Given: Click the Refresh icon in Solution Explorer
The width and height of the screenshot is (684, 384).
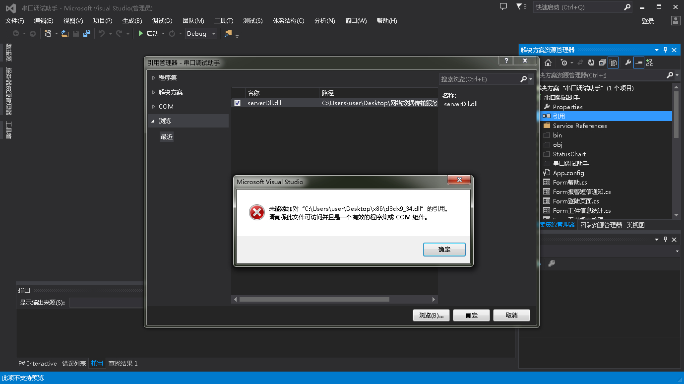Looking at the screenshot, I should click(x=591, y=63).
